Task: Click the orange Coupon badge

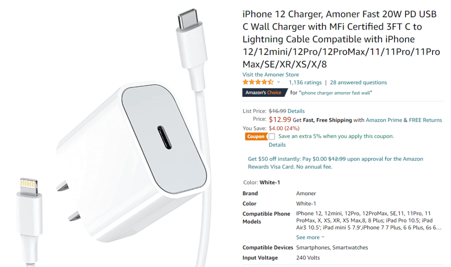Action: pyautogui.click(x=256, y=136)
